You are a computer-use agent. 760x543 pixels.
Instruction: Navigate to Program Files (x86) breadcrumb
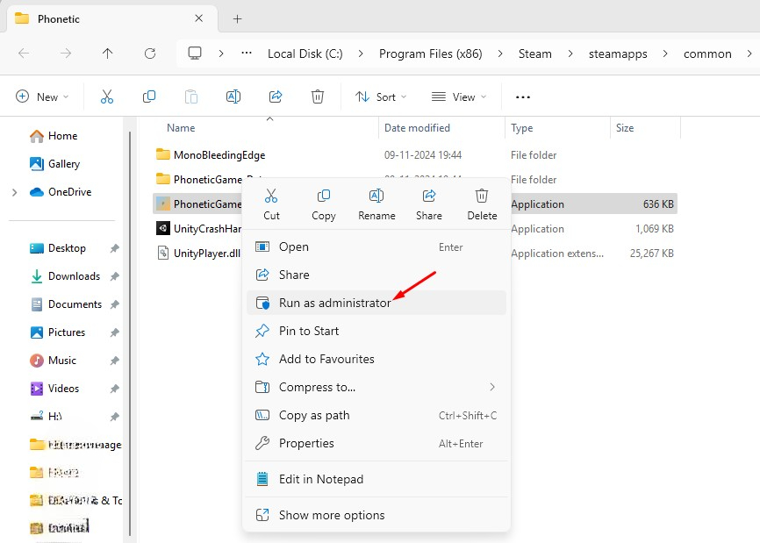click(430, 54)
